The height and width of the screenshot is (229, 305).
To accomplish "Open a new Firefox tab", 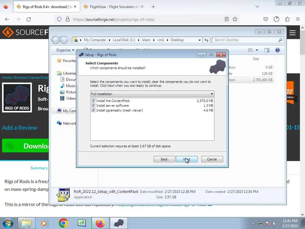I will tap(153, 7).
